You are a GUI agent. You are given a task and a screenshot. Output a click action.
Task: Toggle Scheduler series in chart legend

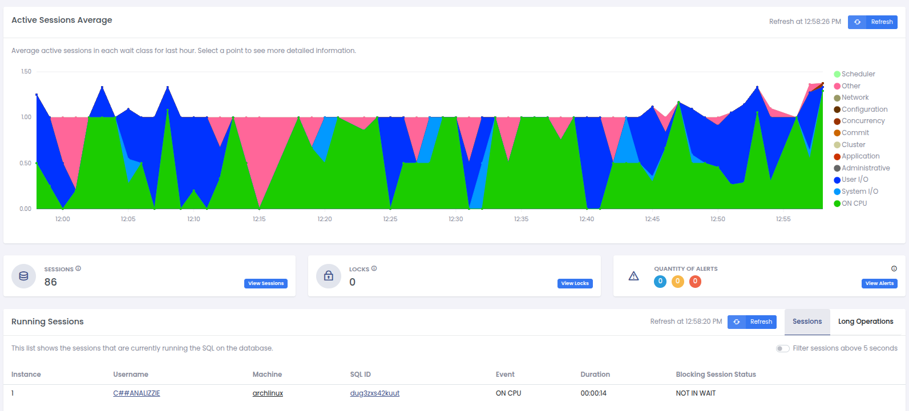854,74
